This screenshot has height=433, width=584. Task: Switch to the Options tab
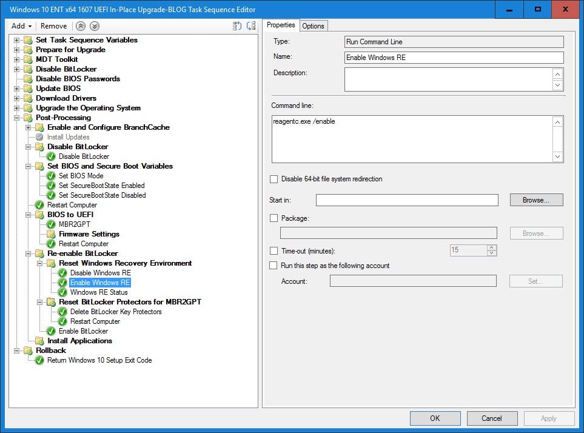313,26
